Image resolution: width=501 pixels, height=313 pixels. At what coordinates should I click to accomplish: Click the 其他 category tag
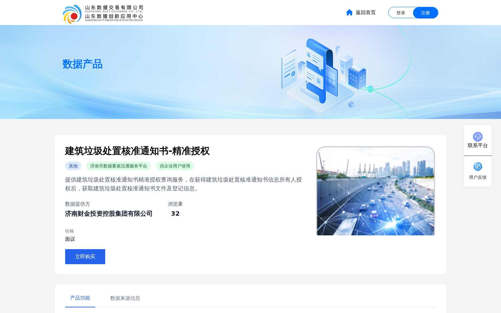(x=73, y=166)
